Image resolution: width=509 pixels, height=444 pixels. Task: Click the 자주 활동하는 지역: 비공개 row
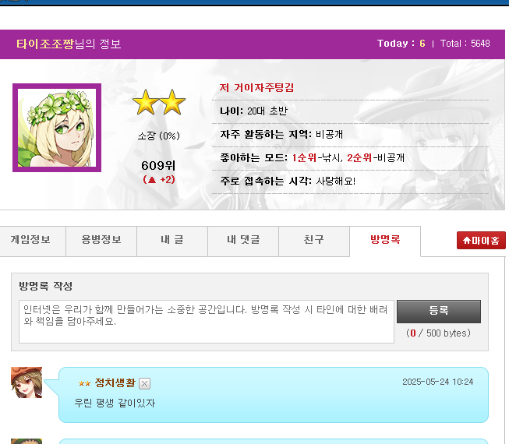(350, 135)
